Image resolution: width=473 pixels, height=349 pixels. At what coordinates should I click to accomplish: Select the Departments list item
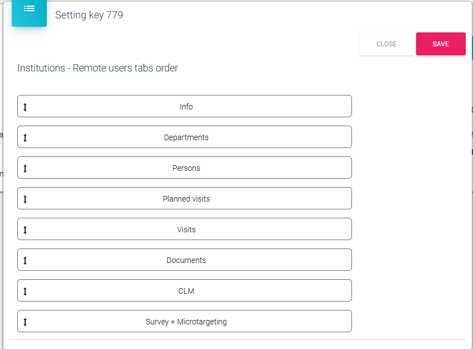(186, 137)
